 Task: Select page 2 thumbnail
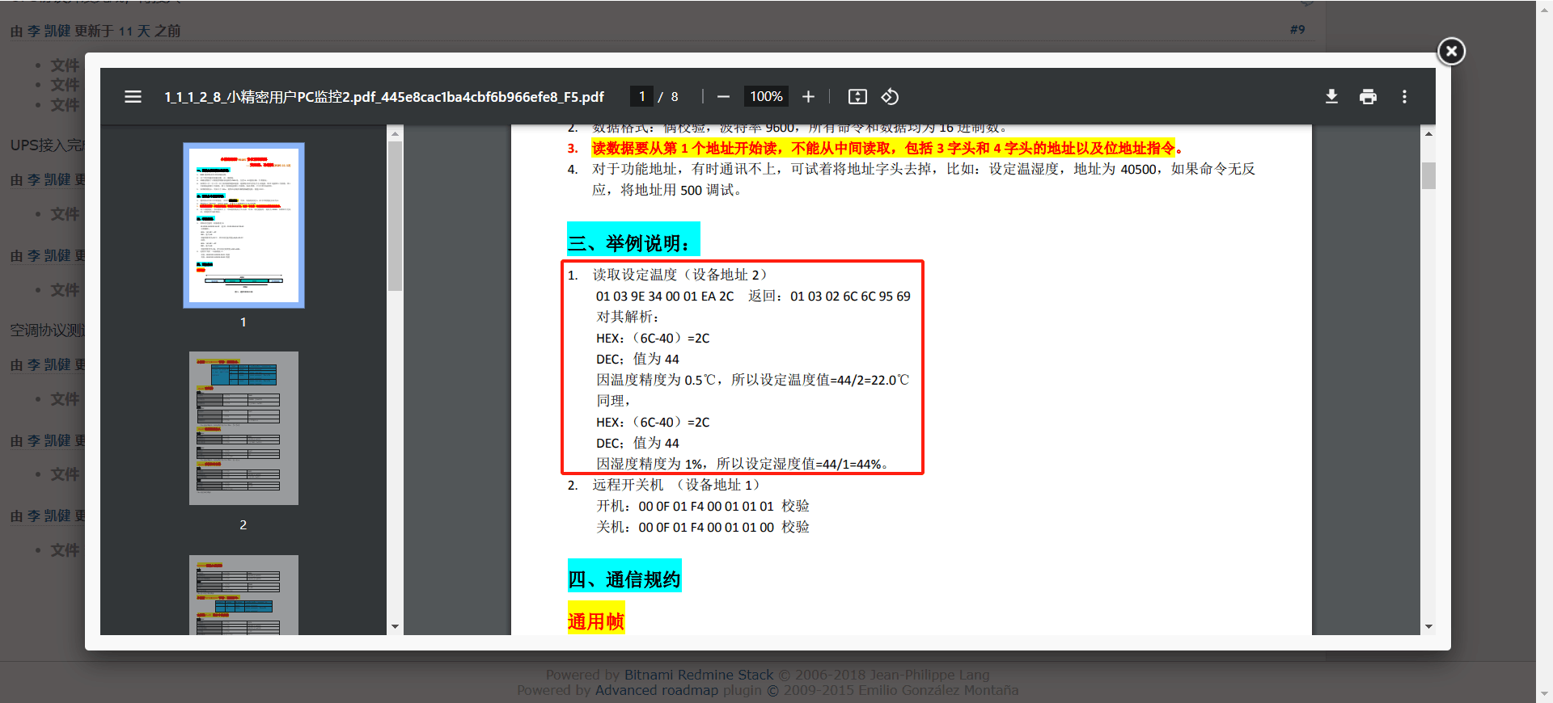[243, 428]
